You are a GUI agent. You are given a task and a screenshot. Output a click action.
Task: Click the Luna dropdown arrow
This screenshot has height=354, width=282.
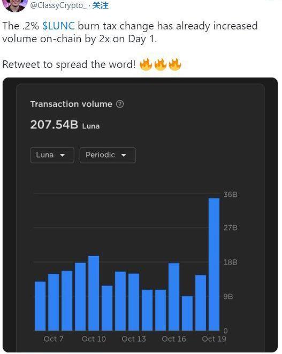(x=63, y=155)
